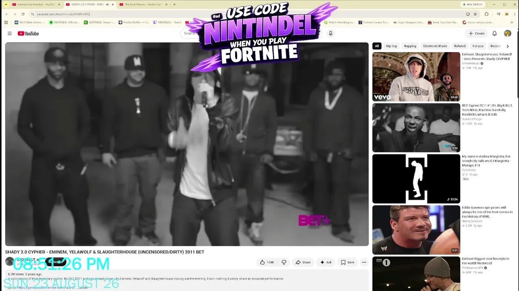The image size is (519, 291).
Task: Select the Related filter chip
Action: 459,46
